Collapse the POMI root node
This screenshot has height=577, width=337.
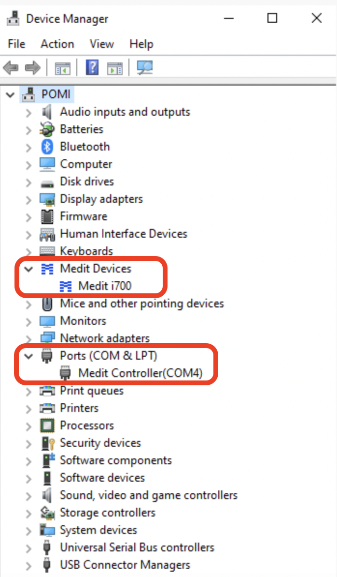coord(10,94)
